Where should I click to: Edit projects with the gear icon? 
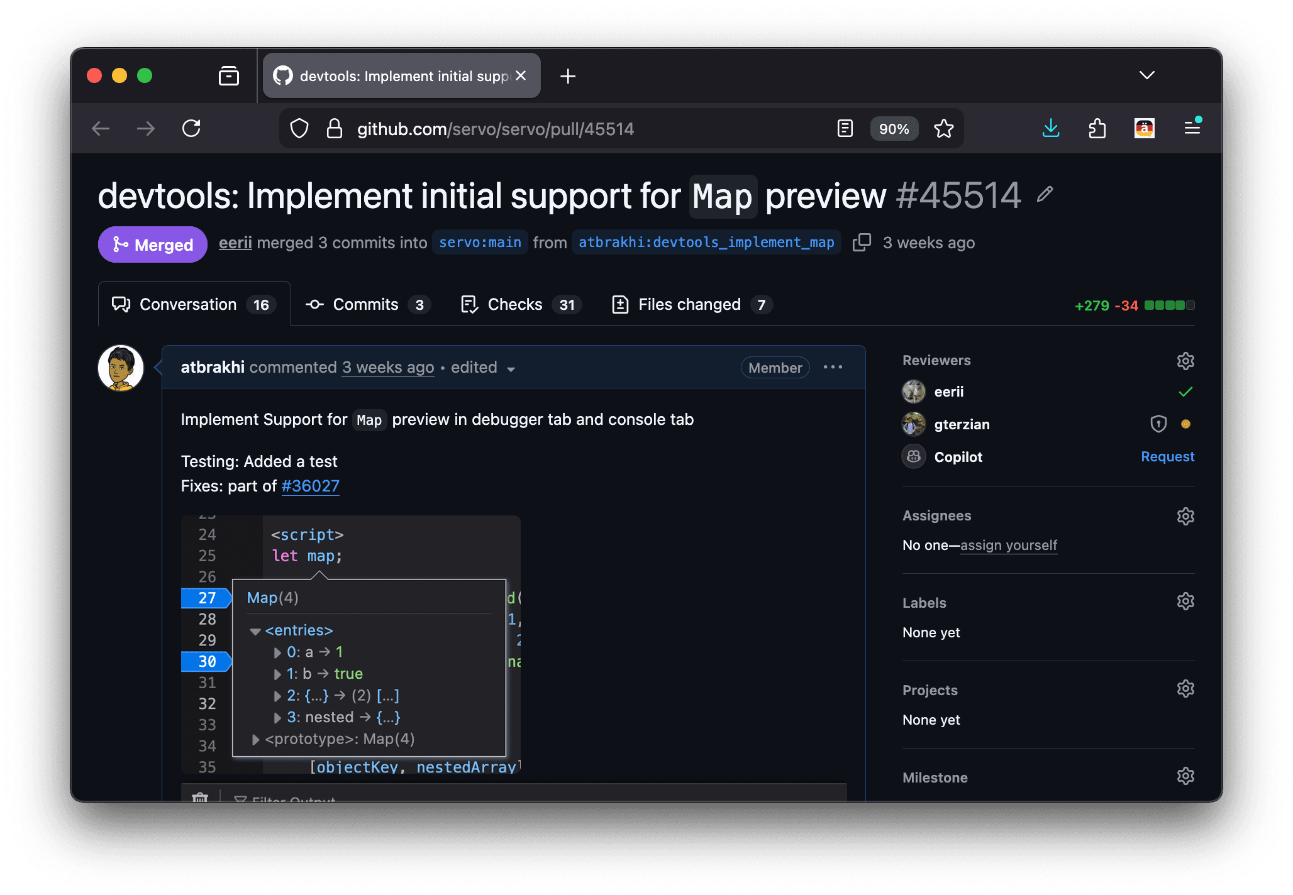[1185, 689]
